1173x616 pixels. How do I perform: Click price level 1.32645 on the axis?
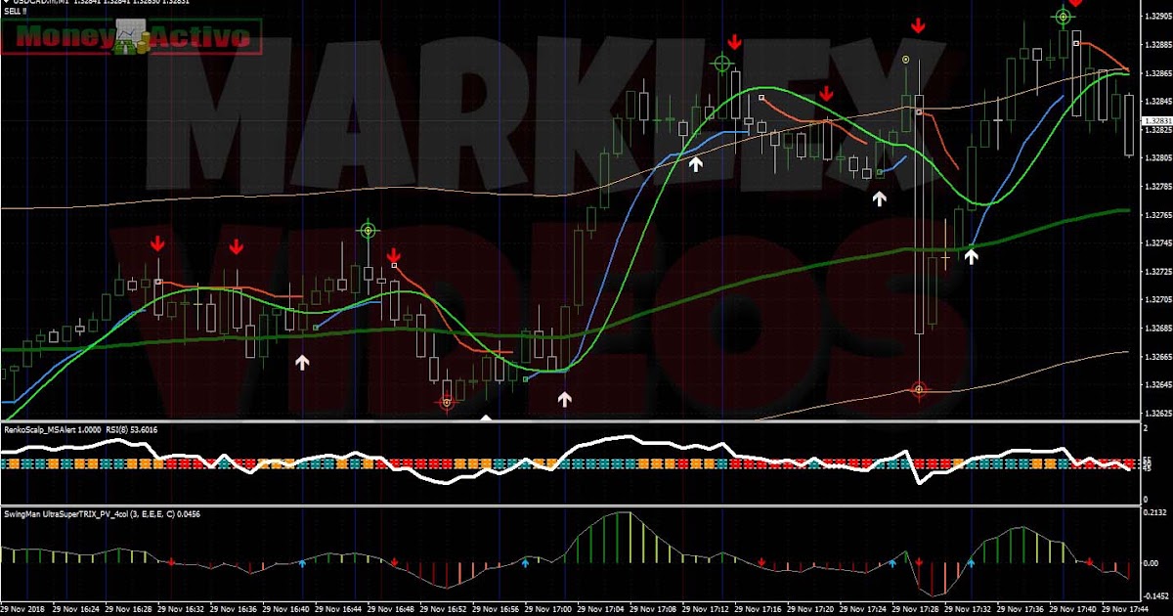point(1156,385)
